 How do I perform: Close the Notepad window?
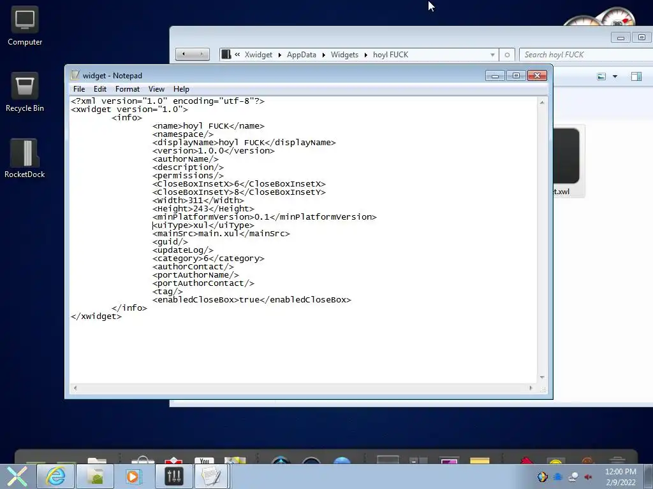click(537, 76)
